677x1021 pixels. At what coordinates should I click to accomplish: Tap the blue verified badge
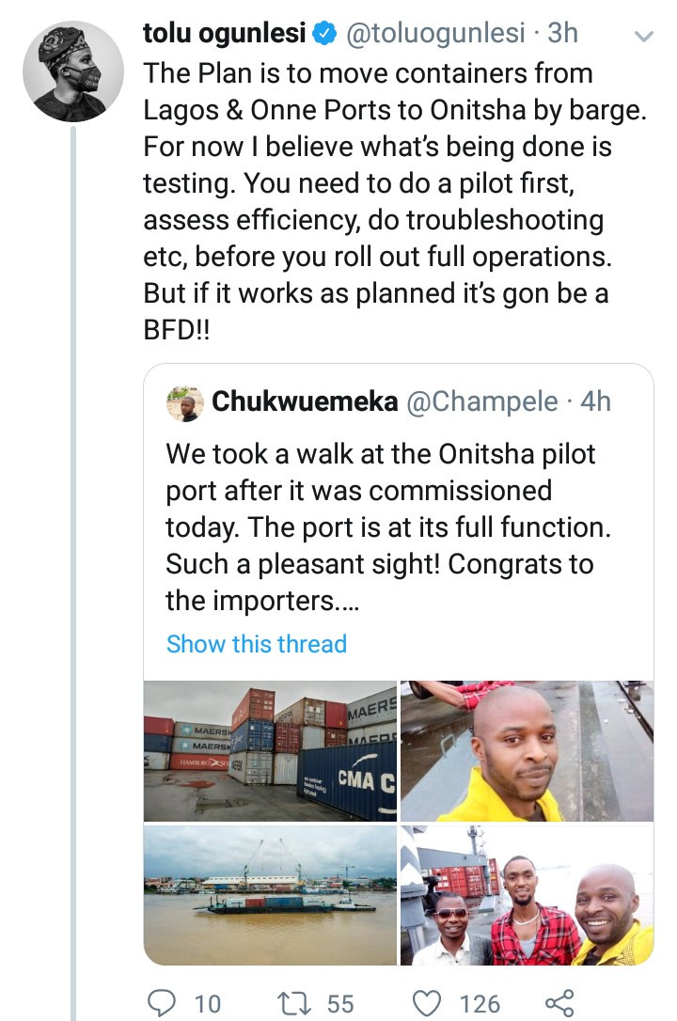pos(323,34)
